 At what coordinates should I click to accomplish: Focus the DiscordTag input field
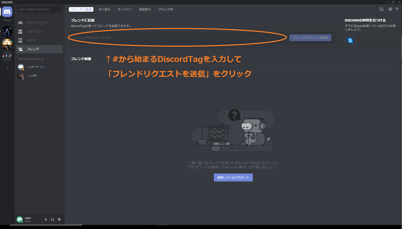pyautogui.click(x=179, y=38)
